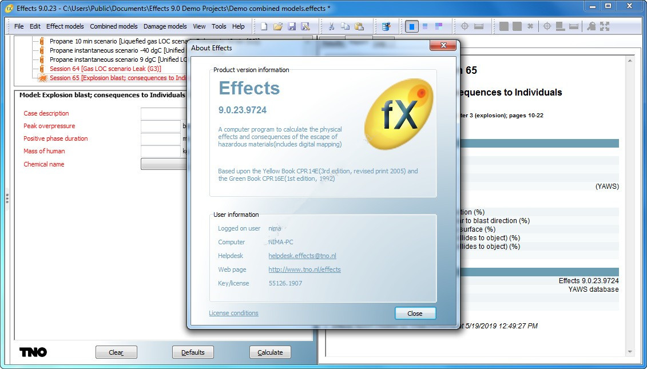Screen dimensions: 647x369
Task: Click the first ruler measure toolbar icon
Action: point(479,26)
